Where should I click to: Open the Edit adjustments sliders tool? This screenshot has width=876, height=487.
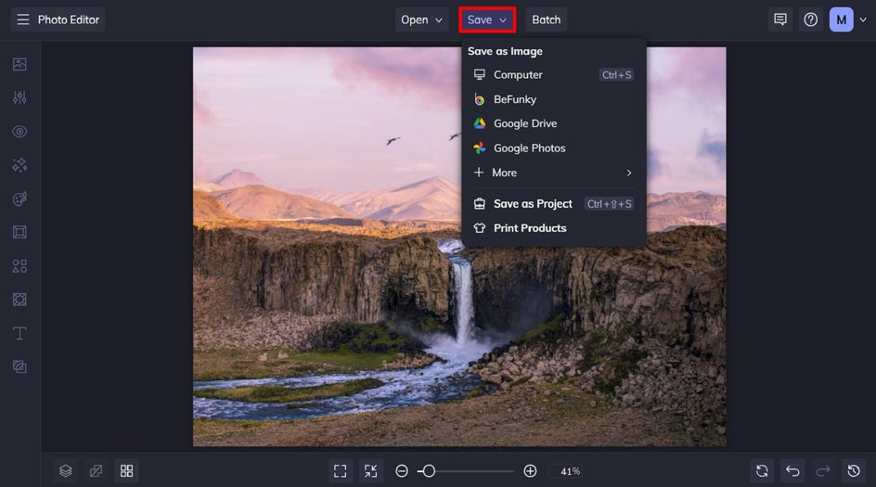pos(19,97)
